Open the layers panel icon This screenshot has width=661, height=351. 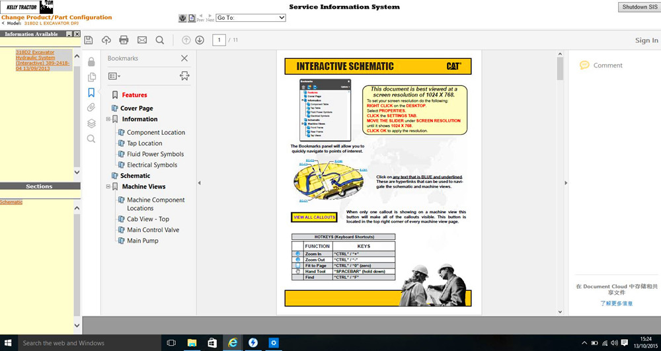pyautogui.click(x=91, y=123)
